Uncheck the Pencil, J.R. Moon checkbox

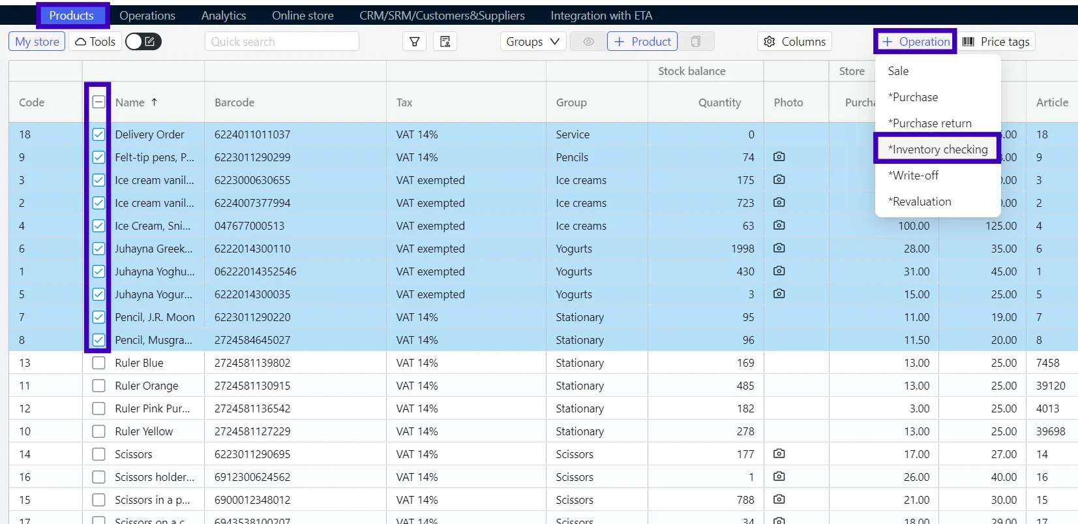(x=98, y=317)
